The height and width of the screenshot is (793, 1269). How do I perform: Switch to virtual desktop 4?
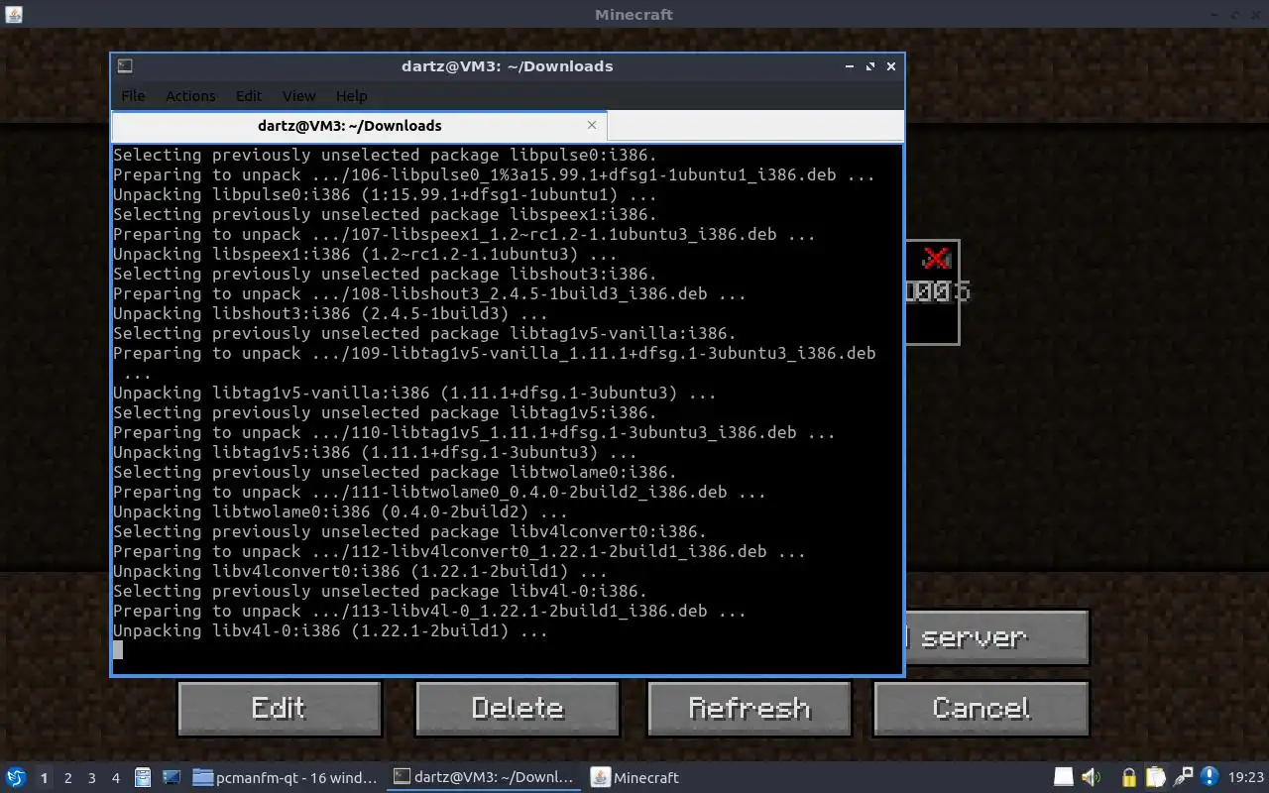click(x=116, y=778)
